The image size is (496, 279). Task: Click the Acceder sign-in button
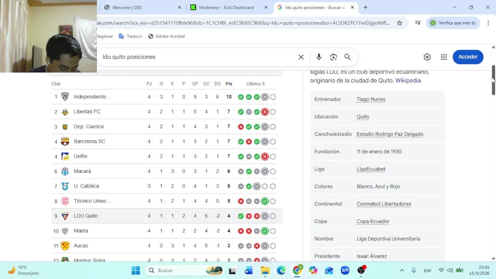coord(468,57)
